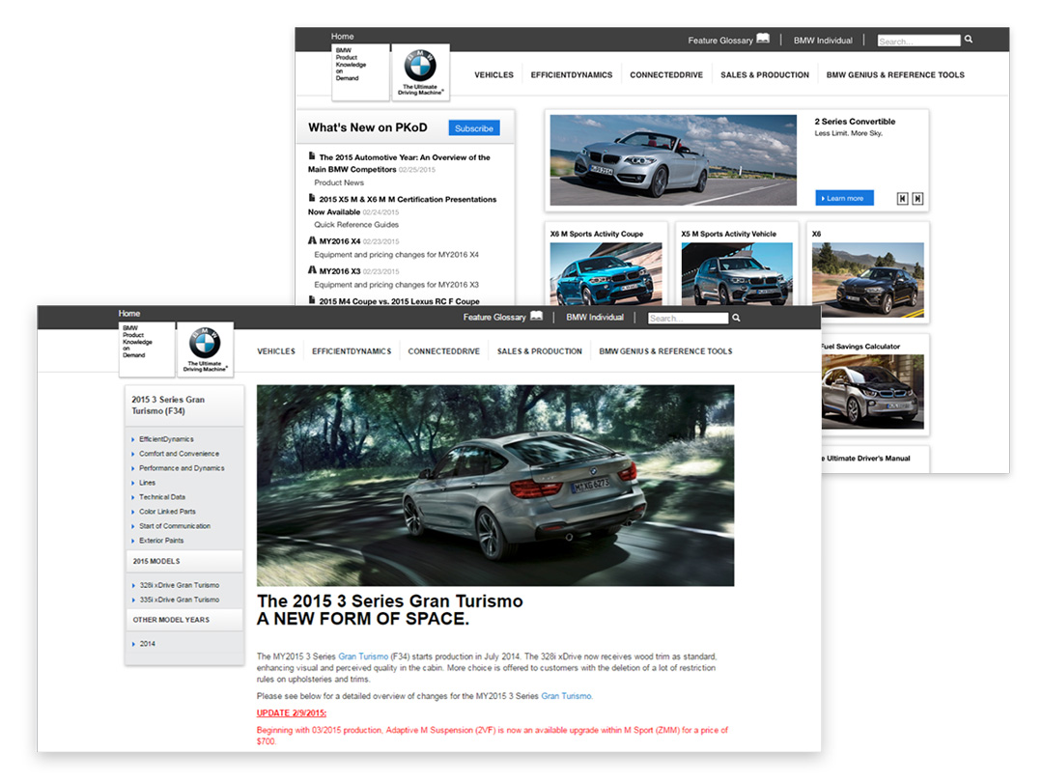Open the 2014 model year link

(x=147, y=644)
